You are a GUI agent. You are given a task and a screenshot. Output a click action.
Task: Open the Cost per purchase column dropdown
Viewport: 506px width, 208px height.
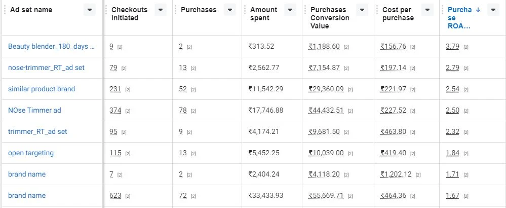427,10
